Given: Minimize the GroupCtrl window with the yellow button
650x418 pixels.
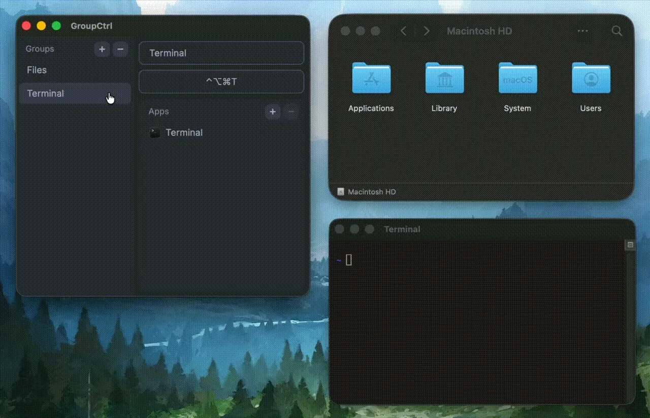Looking at the screenshot, I should point(42,26).
